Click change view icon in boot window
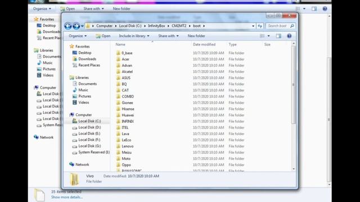This screenshot has height=202, width=360. point(262,36)
